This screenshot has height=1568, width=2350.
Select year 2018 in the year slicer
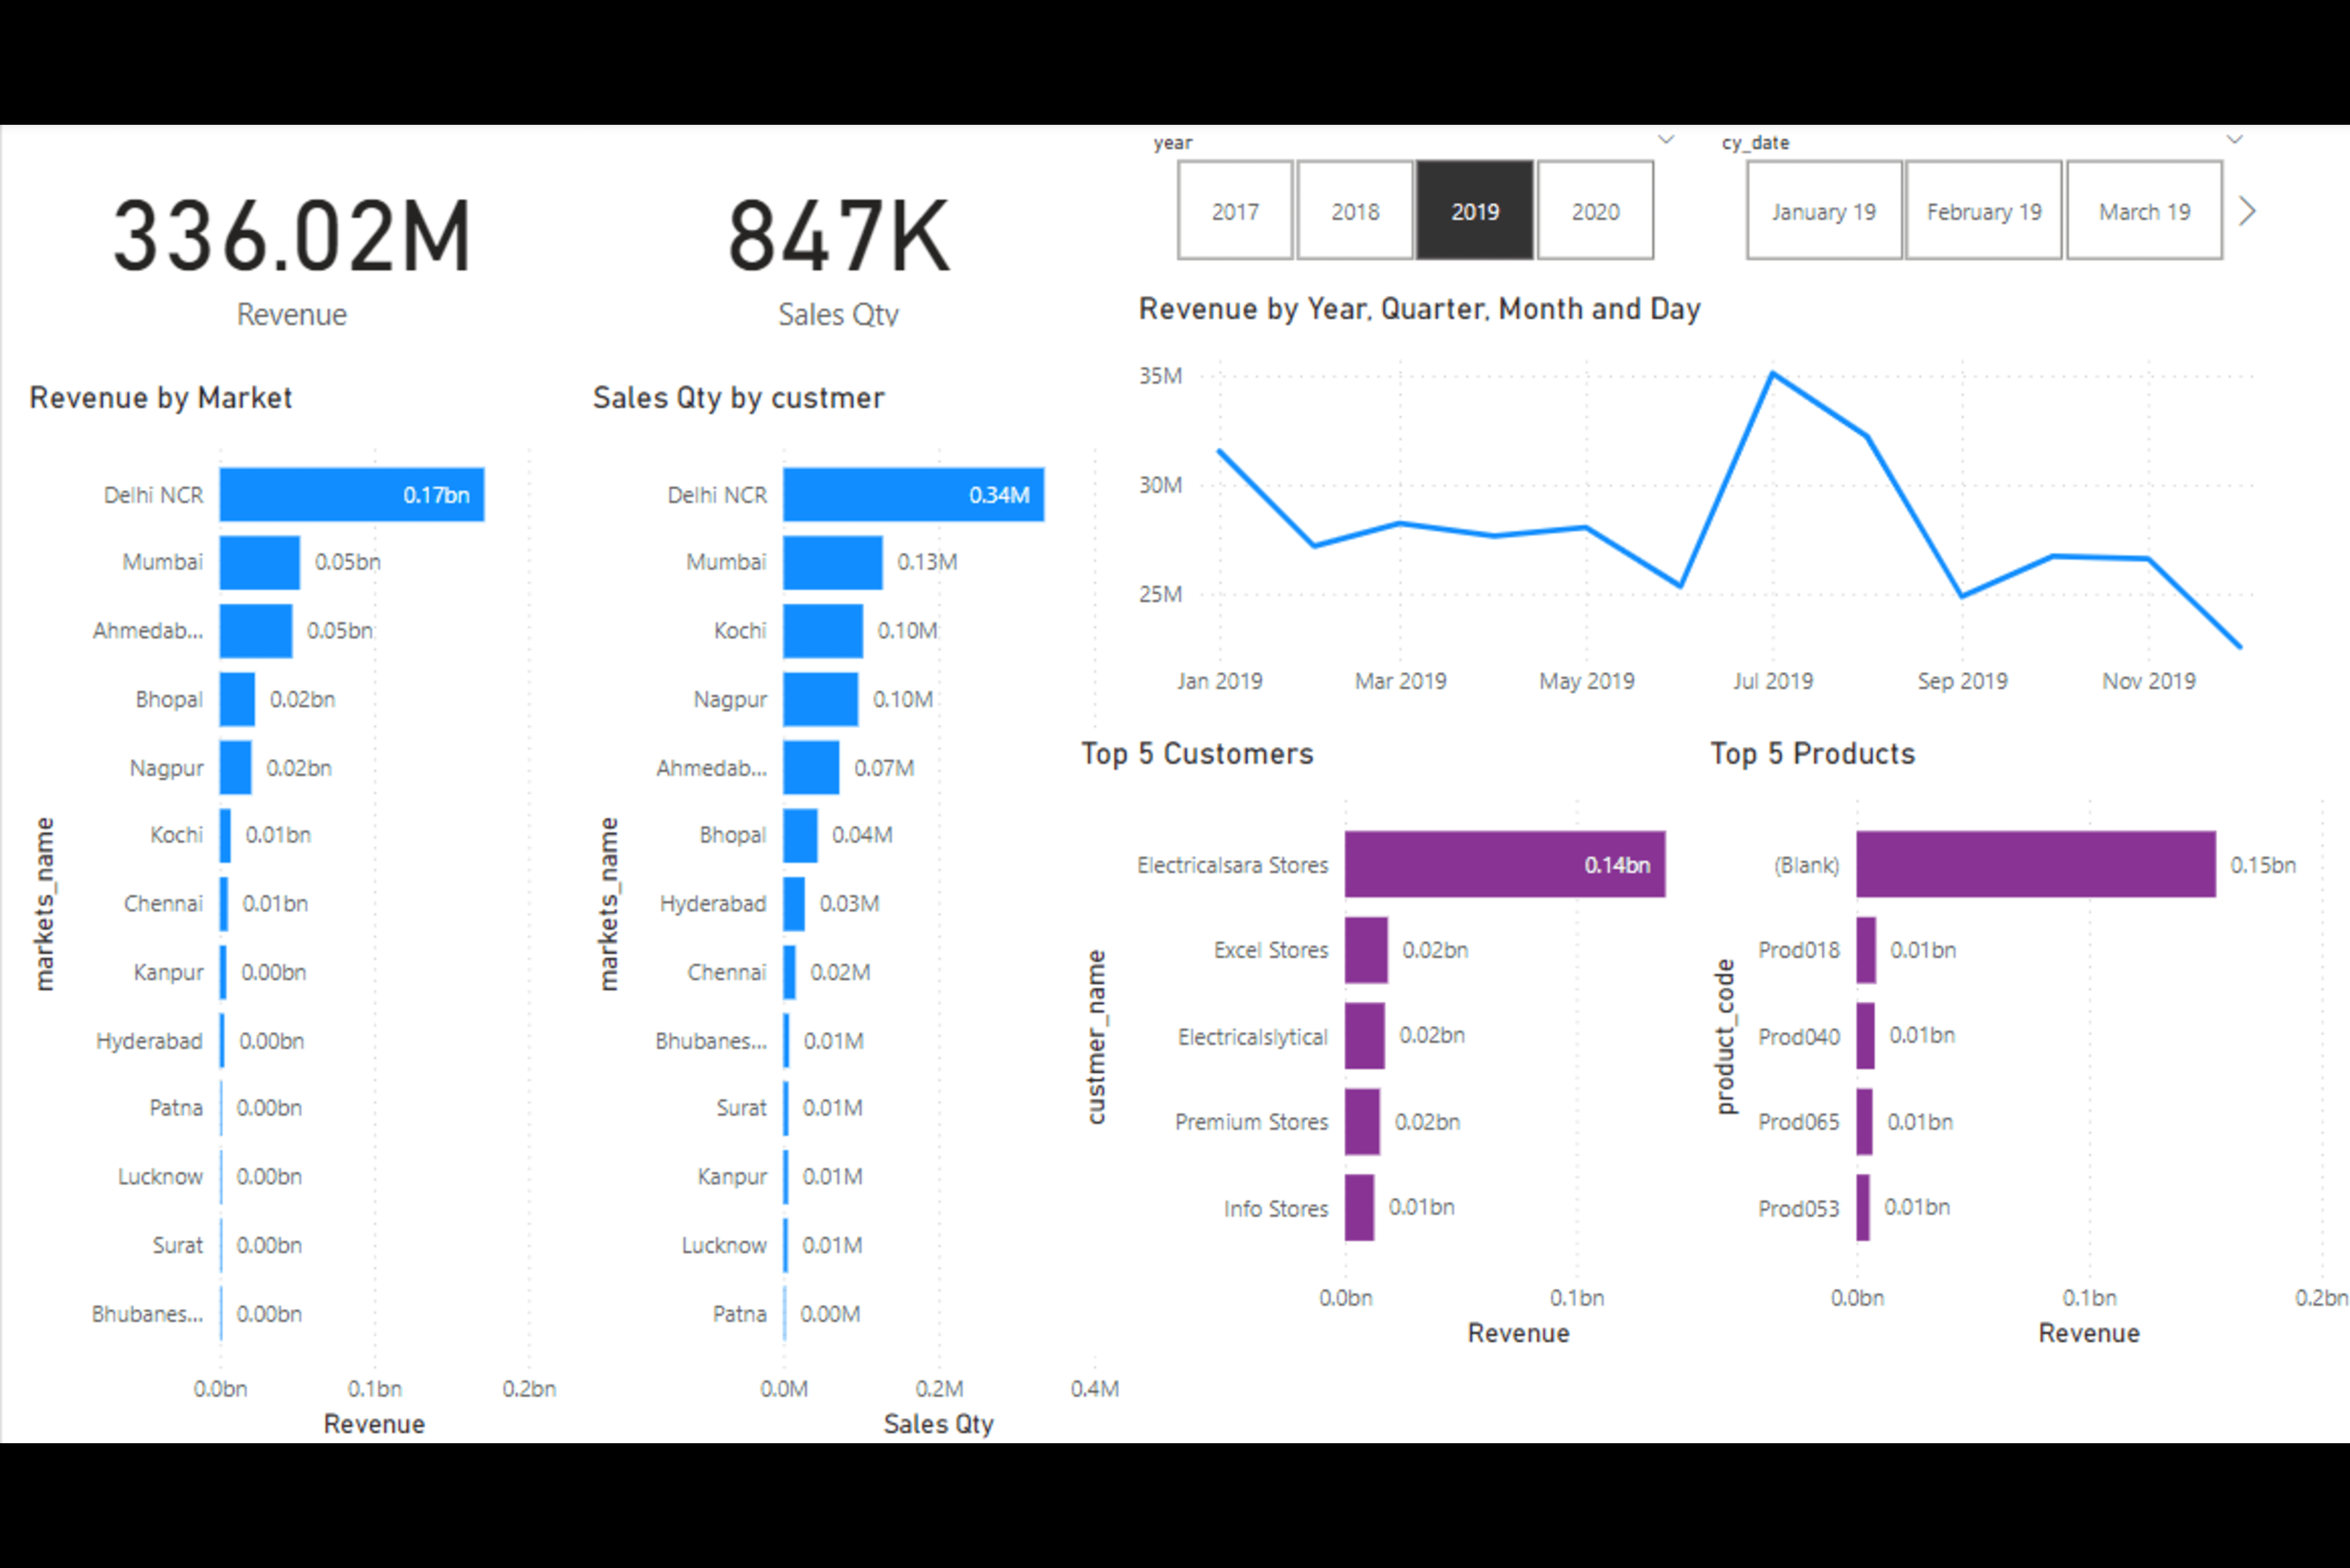1355,211
